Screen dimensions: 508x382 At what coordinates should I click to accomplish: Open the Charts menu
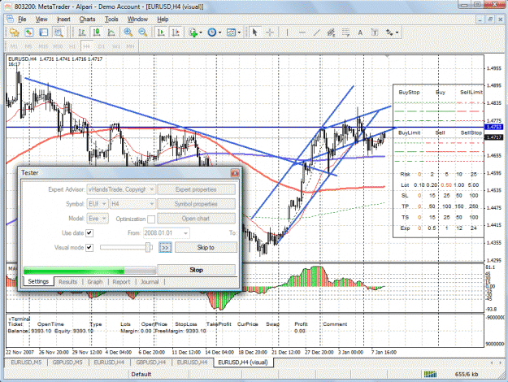point(87,20)
